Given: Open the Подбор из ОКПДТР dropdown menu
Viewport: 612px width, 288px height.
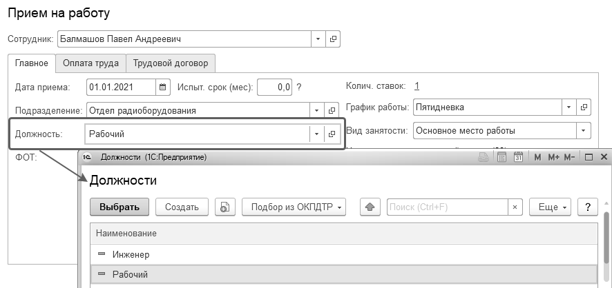Looking at the screenshot, I should click(x=294, y=207).
